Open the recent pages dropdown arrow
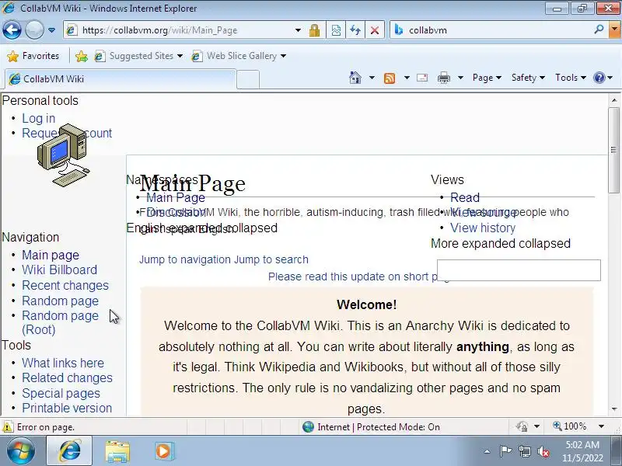The height and width of the screenshot is (466, 622). point(51,30)
